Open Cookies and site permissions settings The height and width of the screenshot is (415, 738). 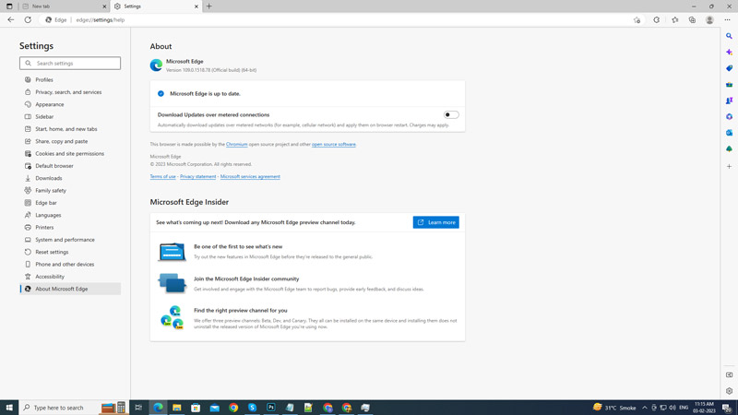click(x=70, y=153)
